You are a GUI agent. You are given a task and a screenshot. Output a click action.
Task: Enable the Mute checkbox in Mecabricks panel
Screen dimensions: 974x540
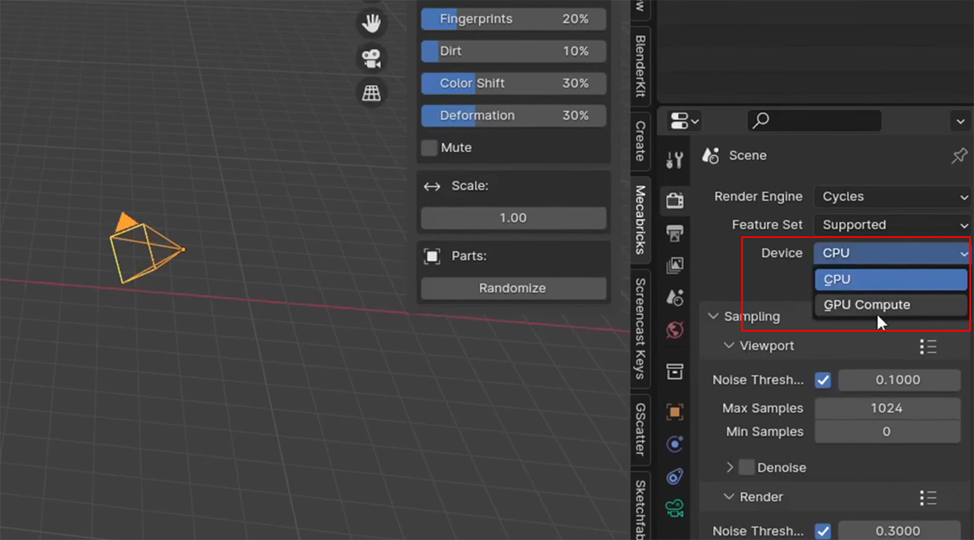(x=428, y=148)
